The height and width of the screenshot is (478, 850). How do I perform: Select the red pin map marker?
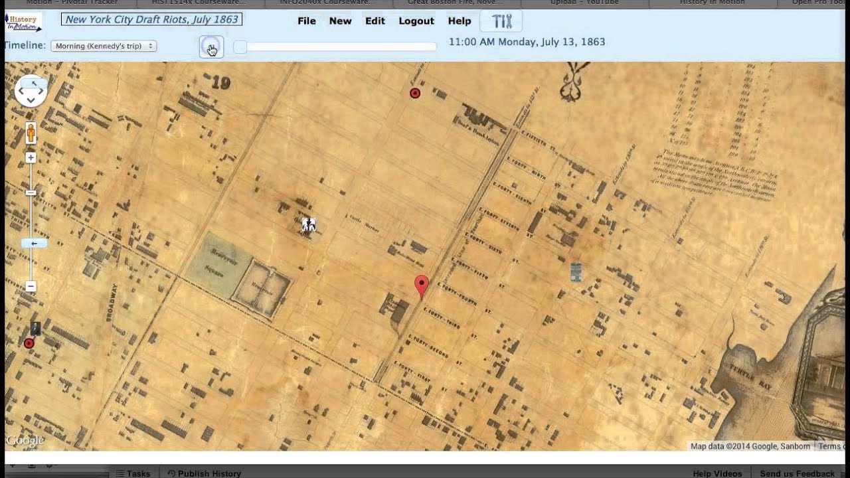(x=421, y=287)
